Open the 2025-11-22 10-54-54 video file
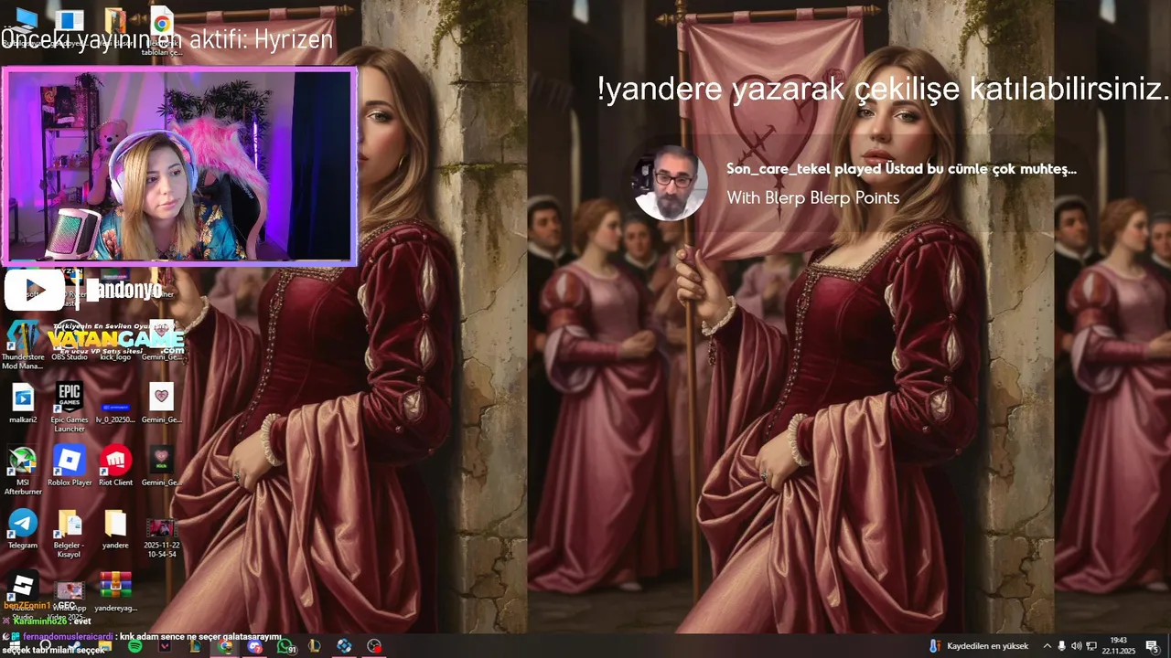 pos(161,536)
